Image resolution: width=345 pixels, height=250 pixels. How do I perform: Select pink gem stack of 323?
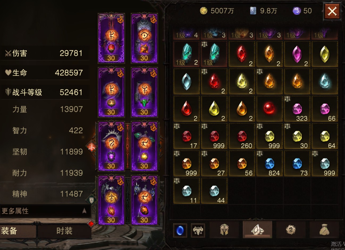pos(297,109)
